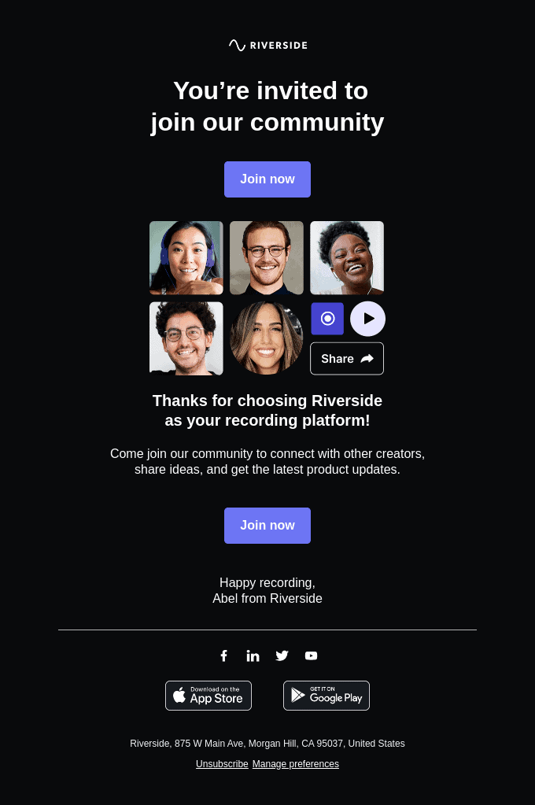This screenshot has width=535, height=805.
Task: Click the headline You're invited to join
Action: 267,106
